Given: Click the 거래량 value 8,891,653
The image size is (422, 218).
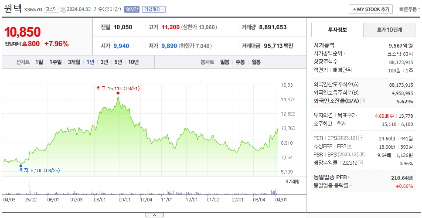Looking at the screenshot, I should pos(273,27).
